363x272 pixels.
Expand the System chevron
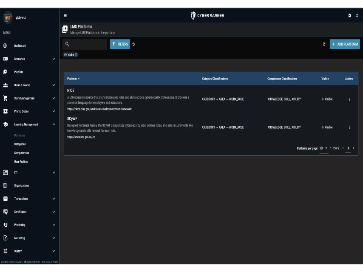(54, 251)
